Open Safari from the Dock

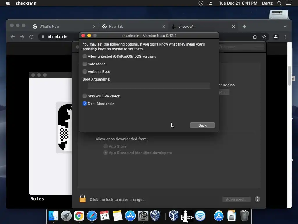click(92, 216)
